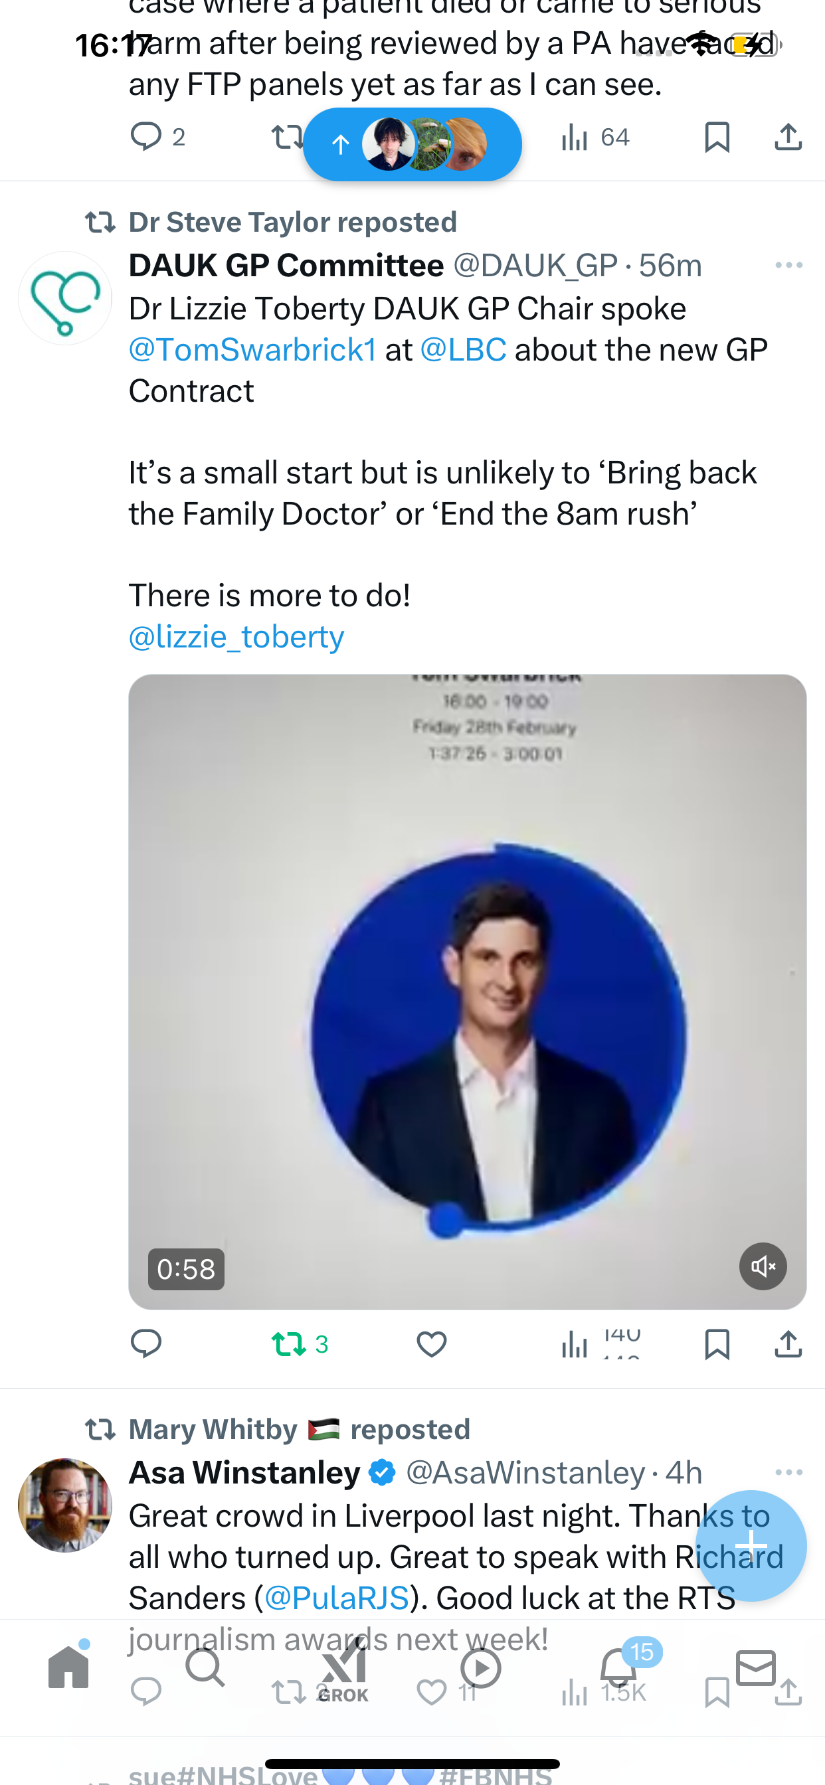825x1785 pixels.
Task: Open more options for Asa Winstanley post
Action: point(789,1472)
